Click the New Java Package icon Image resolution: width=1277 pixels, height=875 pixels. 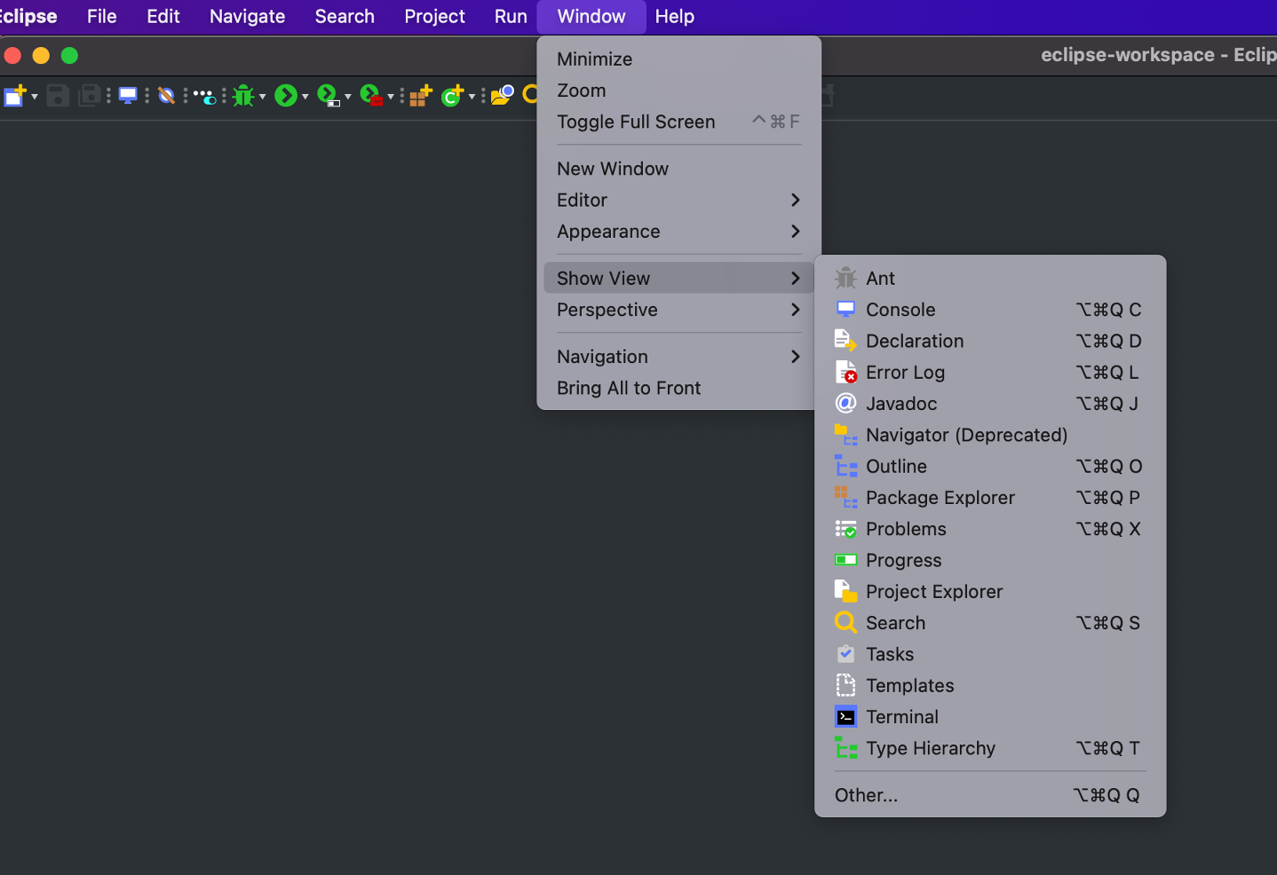pyautogui.click(x=421, y=96)
